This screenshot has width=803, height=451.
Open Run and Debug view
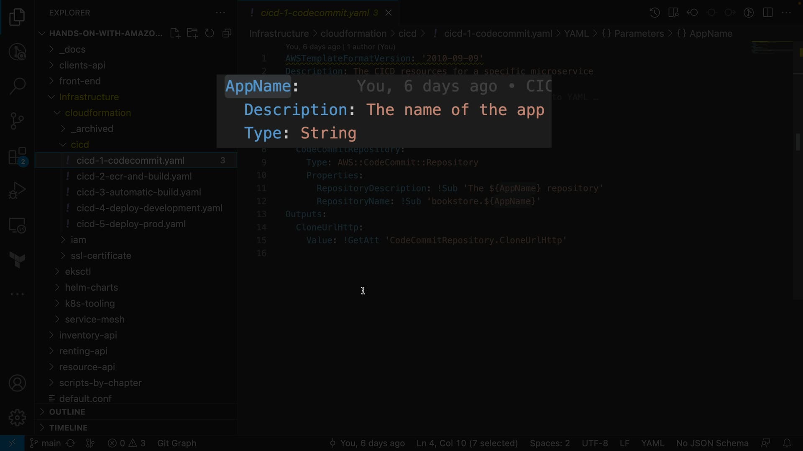[17, 190]
